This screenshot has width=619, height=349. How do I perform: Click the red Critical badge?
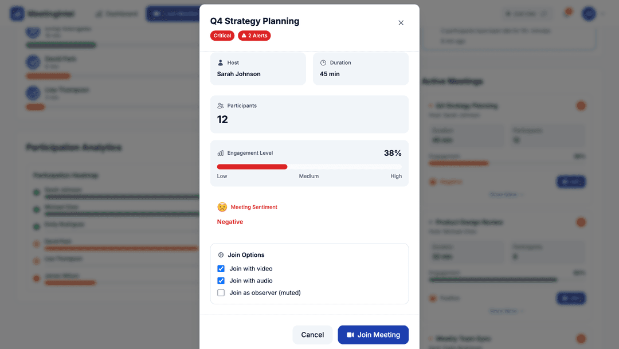pyautogui.click(x=222, y=36)
